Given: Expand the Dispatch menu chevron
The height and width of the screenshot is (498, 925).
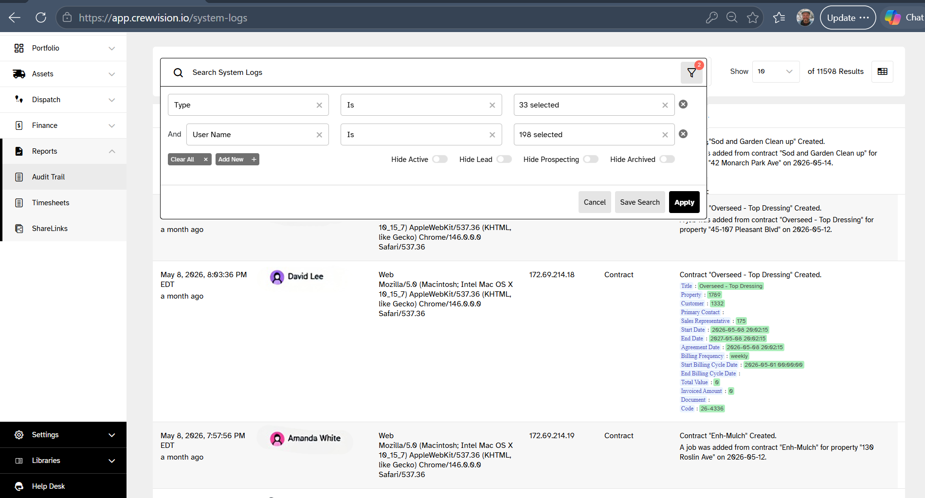Looking at the screenshot, I should coord(112,100).
